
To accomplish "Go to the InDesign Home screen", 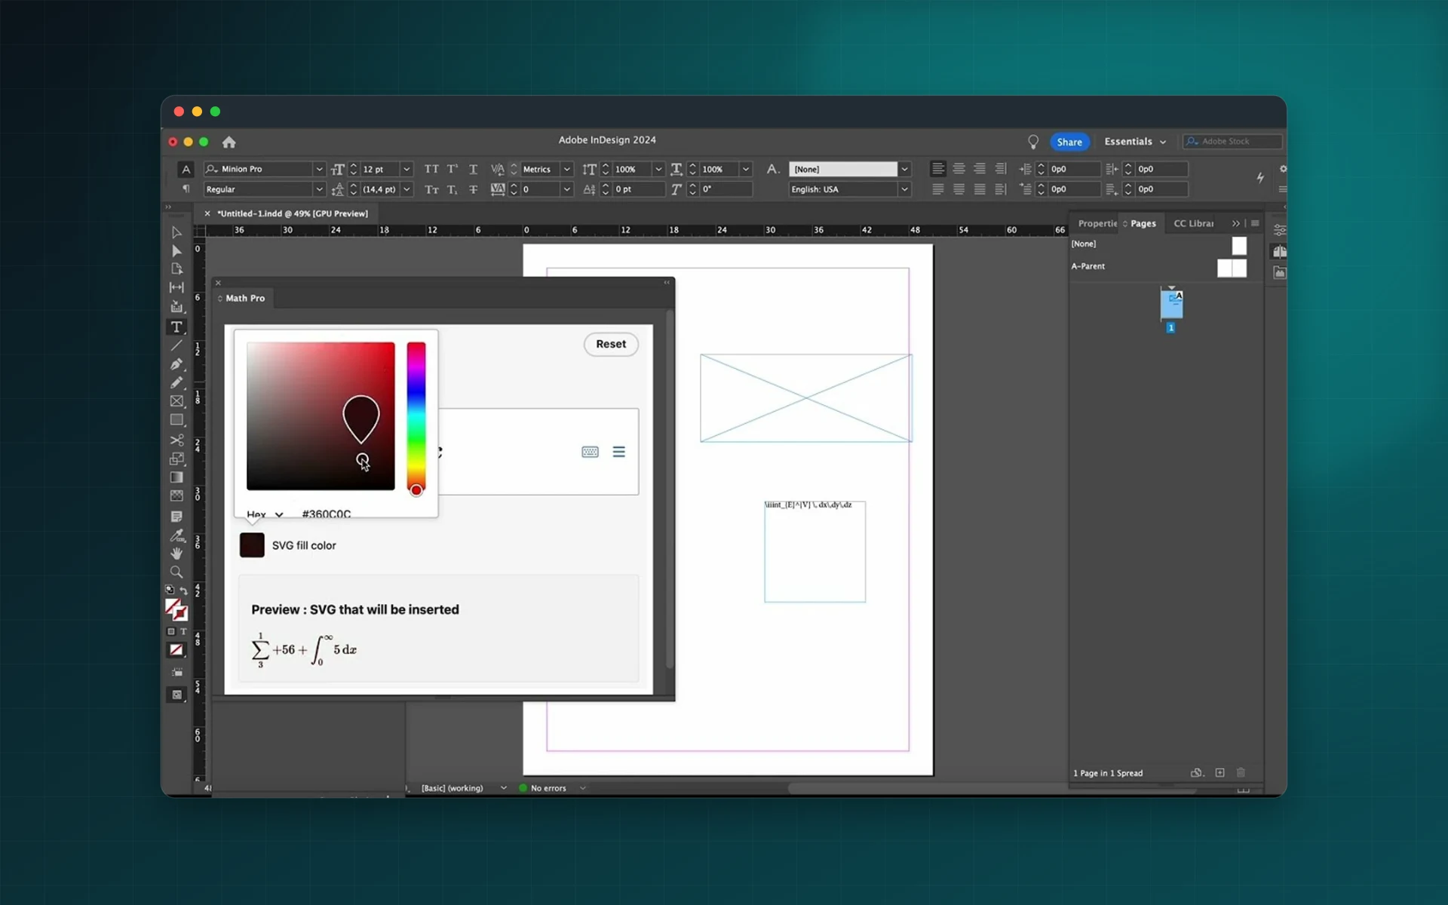I will (x=229, y=142).
